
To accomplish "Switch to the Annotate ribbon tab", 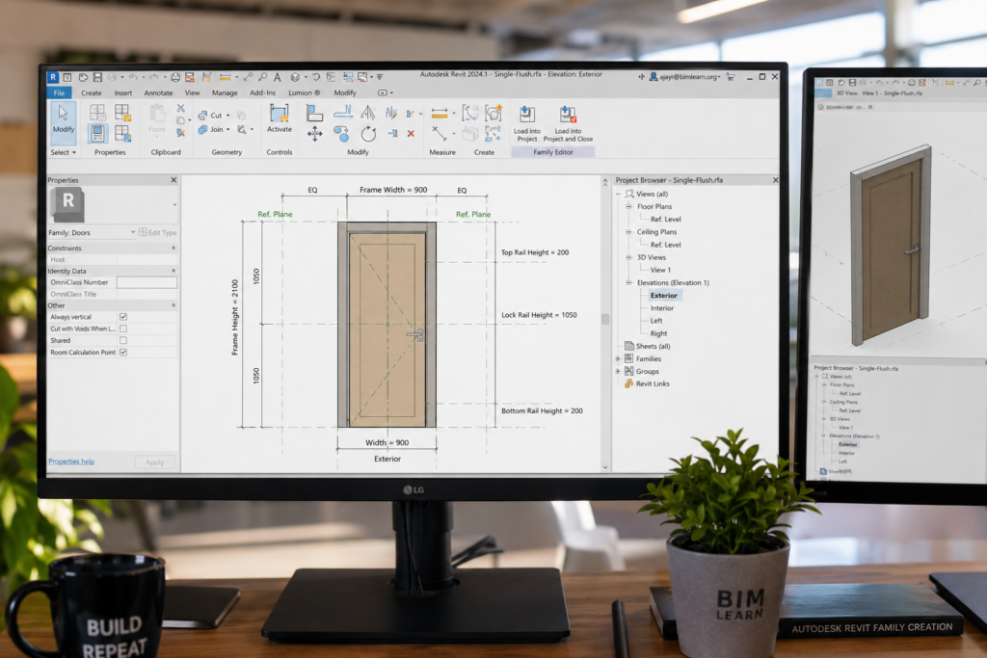I will [159, 92].
